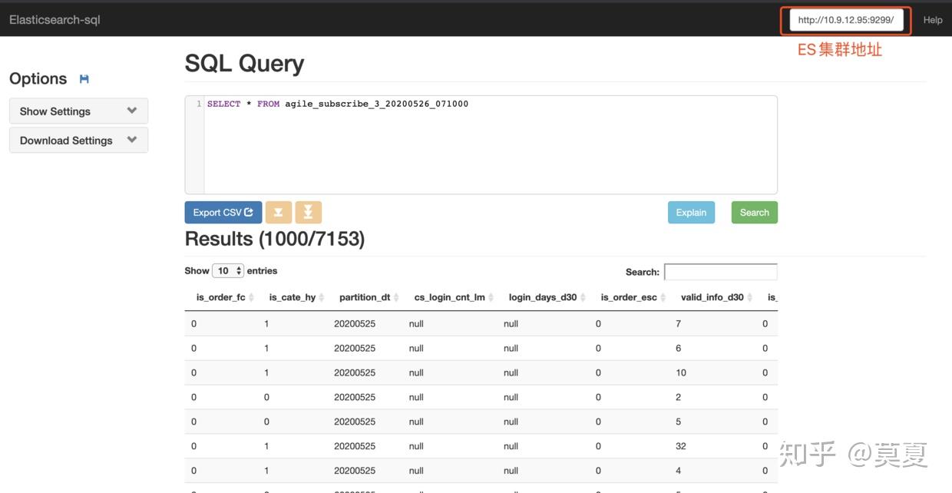This screenshot has height=493, width=952.
Task: Open the Help link in top bar
Action: tap(933, 20)
